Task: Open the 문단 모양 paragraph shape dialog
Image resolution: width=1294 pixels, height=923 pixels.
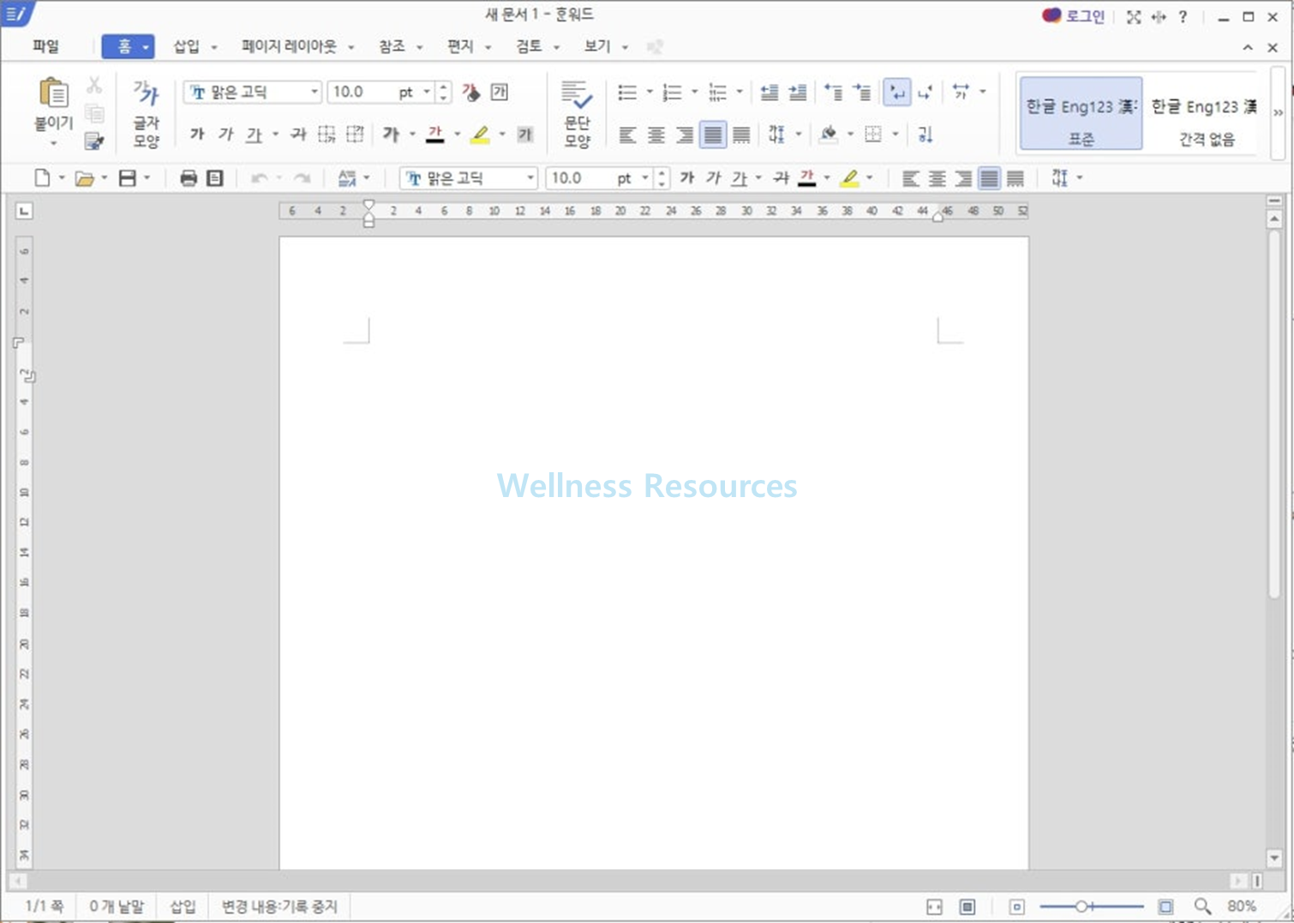Action: click(577, 113)
